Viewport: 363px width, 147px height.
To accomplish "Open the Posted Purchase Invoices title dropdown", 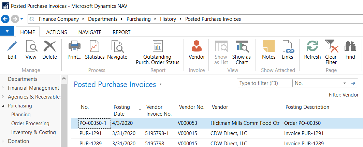I will [x=160, y=85].
